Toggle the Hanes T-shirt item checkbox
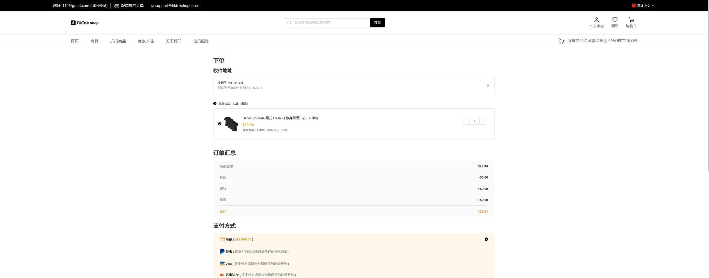Screen dimensions: 709x278 point(220,124)
